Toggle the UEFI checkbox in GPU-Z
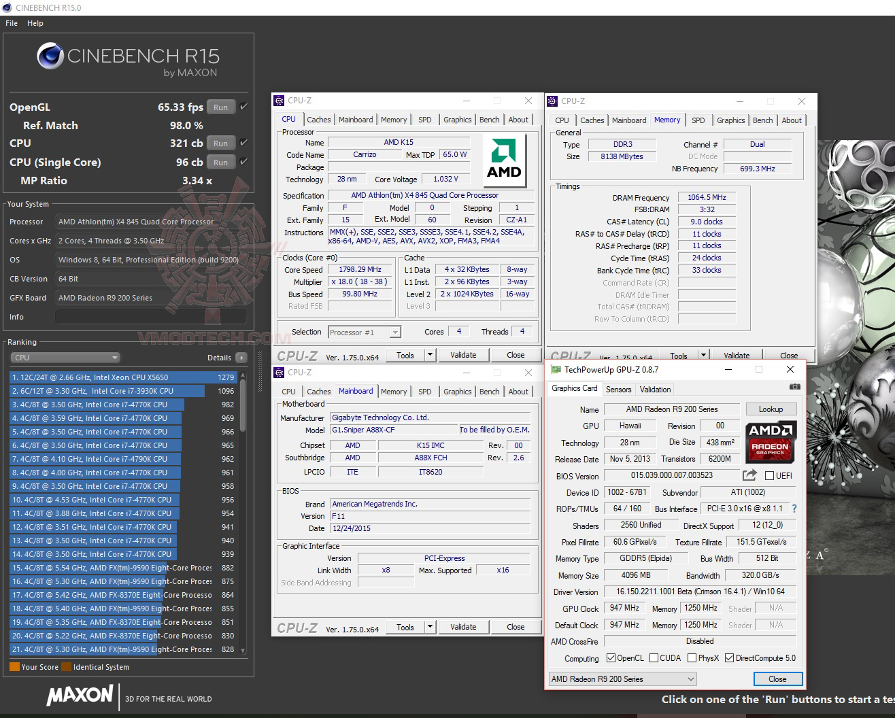Viewport: 895px width, 718px height. (770, 476)
